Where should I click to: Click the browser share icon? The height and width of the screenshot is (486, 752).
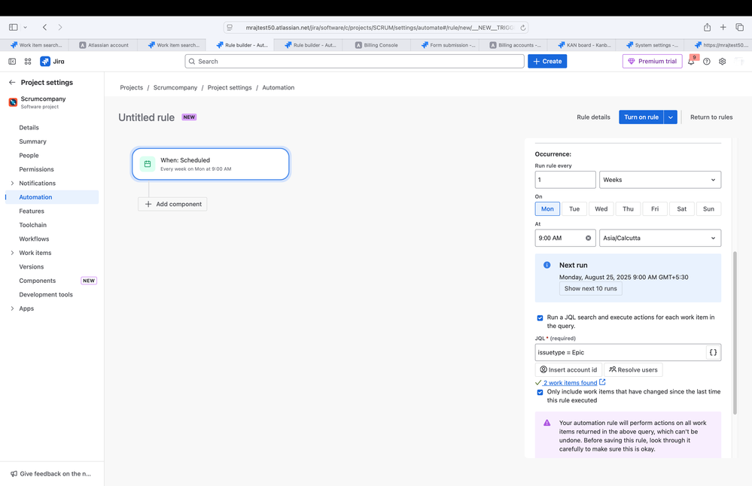click(707, 27)
